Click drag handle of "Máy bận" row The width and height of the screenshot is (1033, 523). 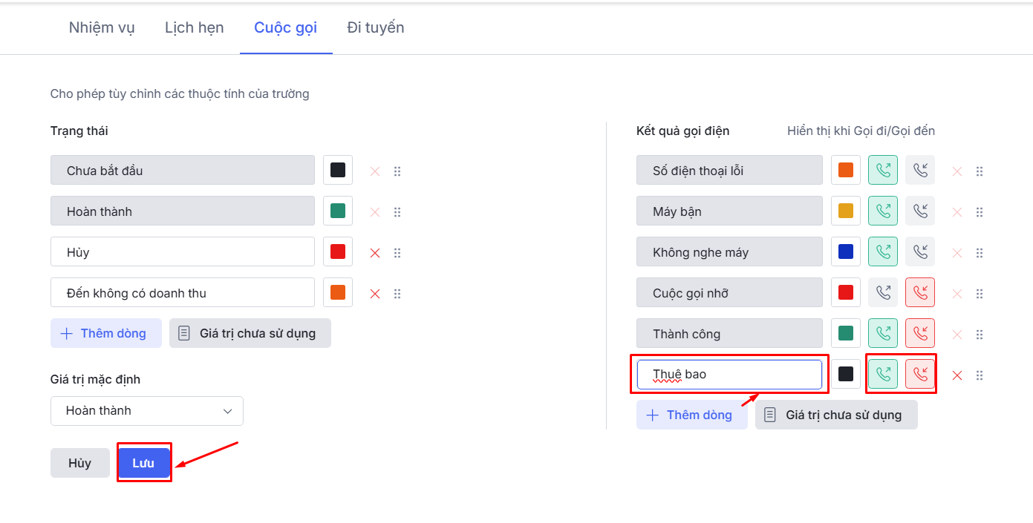coord(980,212)
